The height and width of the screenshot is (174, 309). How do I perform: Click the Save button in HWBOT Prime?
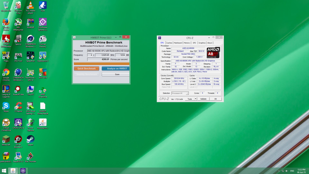[x=116, y=74]
